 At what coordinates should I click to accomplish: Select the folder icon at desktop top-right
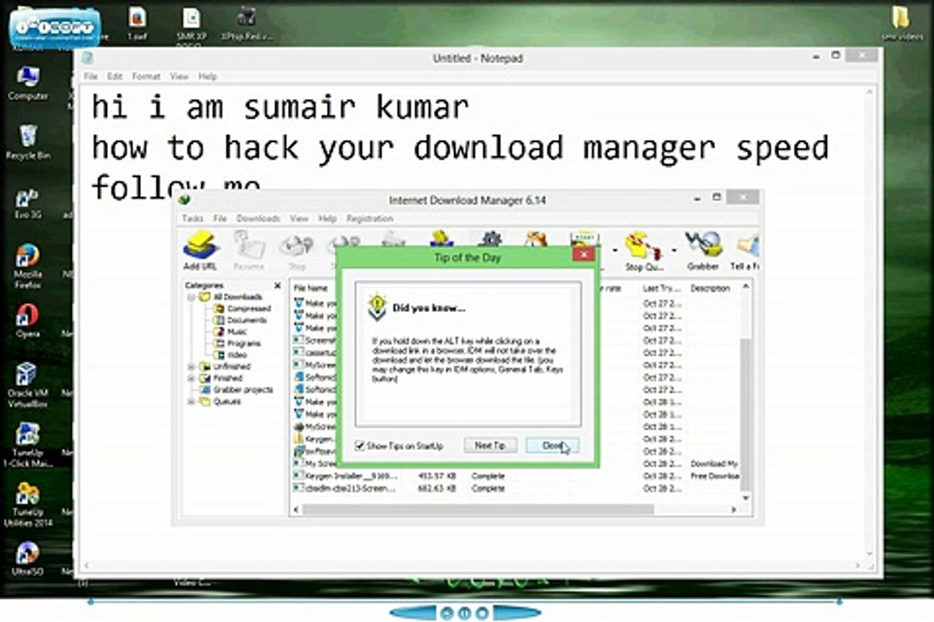tap(901, 24)
